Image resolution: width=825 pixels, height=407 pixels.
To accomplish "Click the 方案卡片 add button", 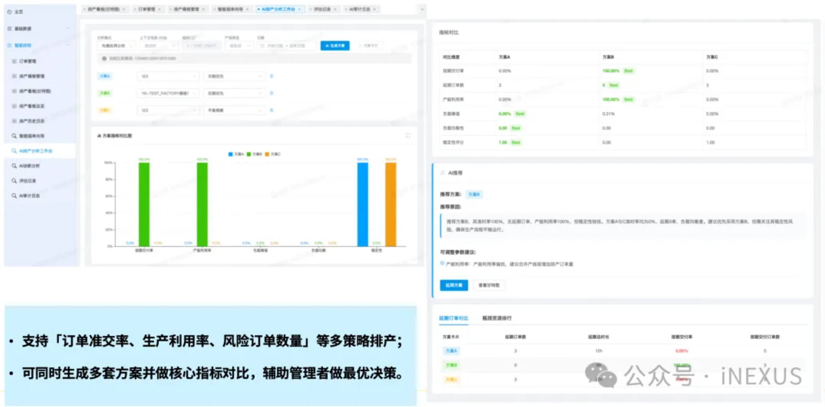I will [x=368, y=46].
